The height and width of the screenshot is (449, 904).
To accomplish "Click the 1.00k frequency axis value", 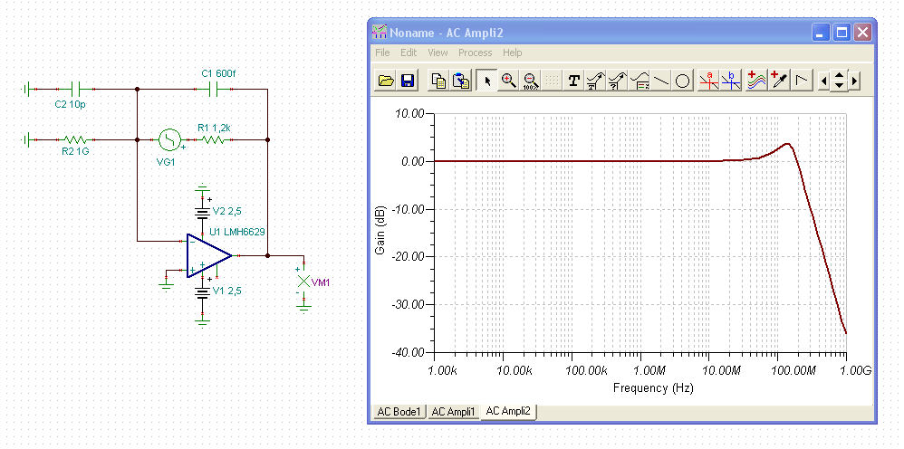I will [444, 370].
